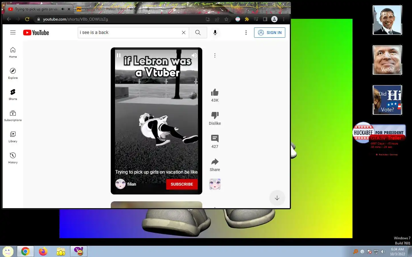Image resolution: width=412 pixels, height=257 pixels.
Task: Open Chrome Extensions puzzle menu
Action: pyautogui.click(x=247, y=19)
